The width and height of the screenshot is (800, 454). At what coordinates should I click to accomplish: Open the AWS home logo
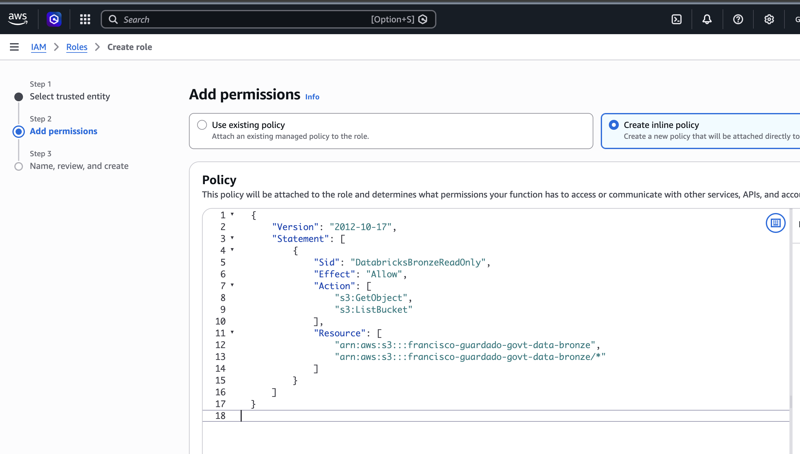point(18,19)
